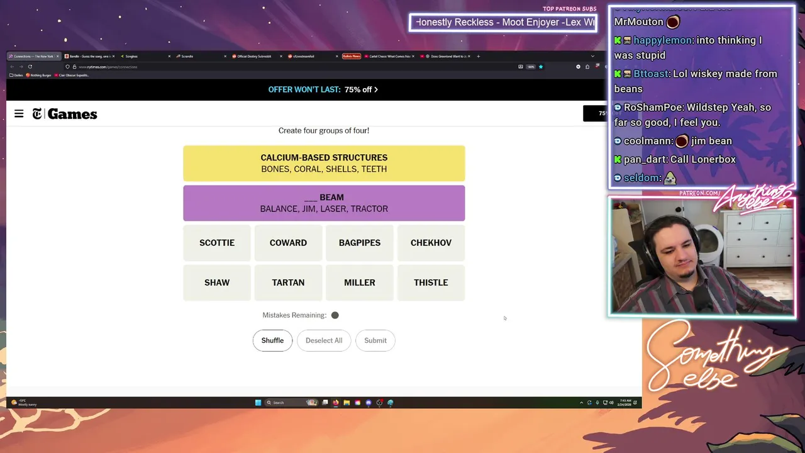805x453 pixels.
Task: Open the Windows Start menu
Action: [x=258, y=403]
